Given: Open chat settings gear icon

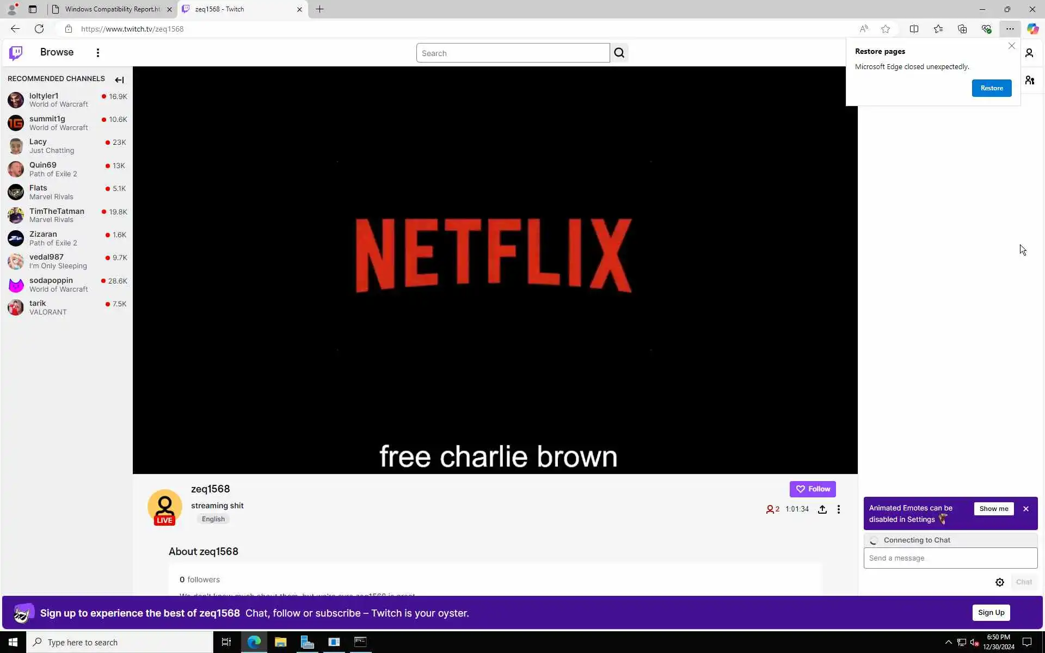Looking at the screenshot, I should (x=999, y=582).
